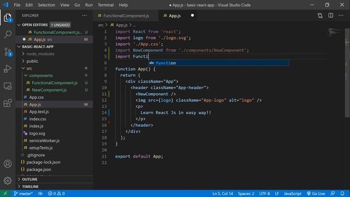Click the feedback icon in status bar
Image resolution: width=350 pixels, height=197 pixels.
[332, 193]
